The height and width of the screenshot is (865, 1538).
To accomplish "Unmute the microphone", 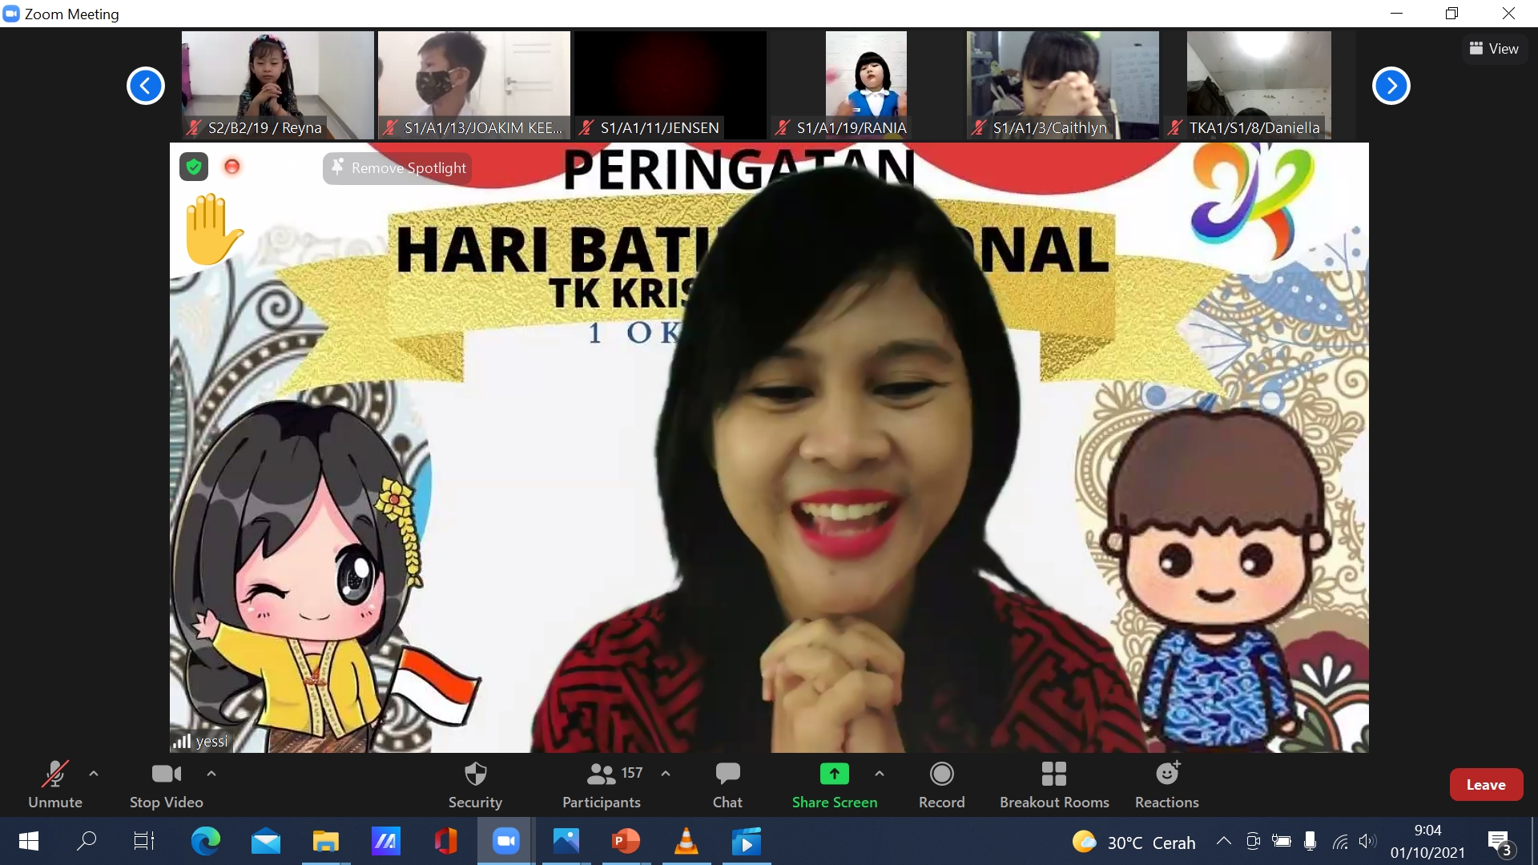I will (x=55, y=784).
